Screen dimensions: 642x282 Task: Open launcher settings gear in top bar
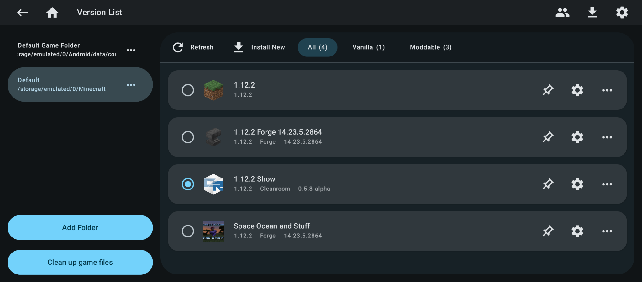click(622, 13)
